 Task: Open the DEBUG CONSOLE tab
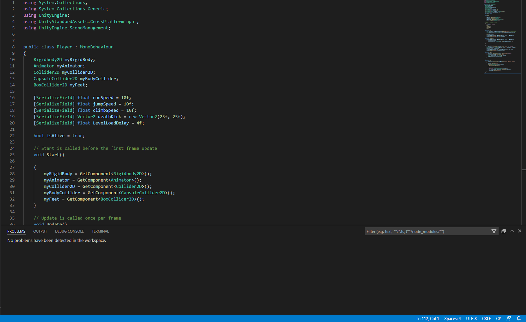[69, 231]
